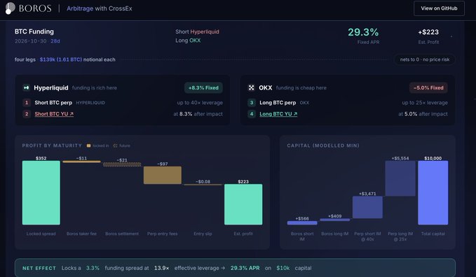Select the $223 Est. profit bar
This screenshot has width=476, height=277.
(x=243, y=204)
